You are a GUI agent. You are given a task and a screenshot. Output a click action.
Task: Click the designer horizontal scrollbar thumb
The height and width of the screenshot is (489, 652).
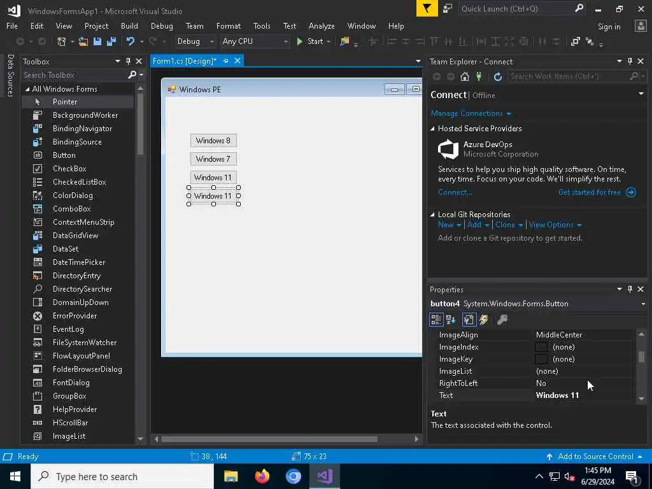pyautogui.click(x=269, y=439)
